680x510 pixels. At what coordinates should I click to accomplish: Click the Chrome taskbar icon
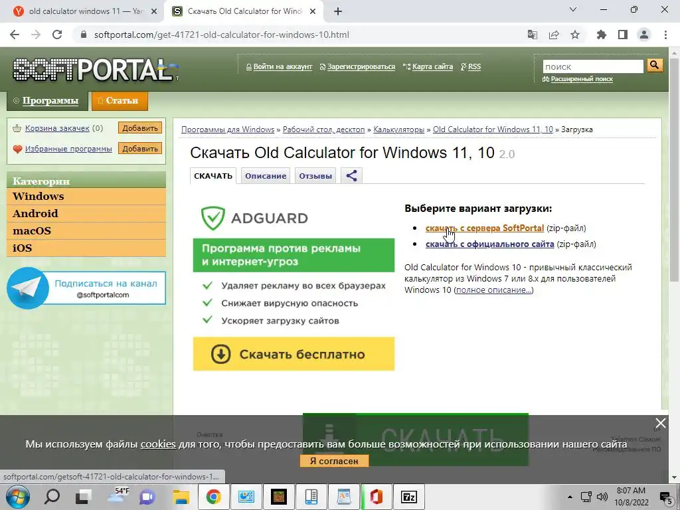pos(213,497)
